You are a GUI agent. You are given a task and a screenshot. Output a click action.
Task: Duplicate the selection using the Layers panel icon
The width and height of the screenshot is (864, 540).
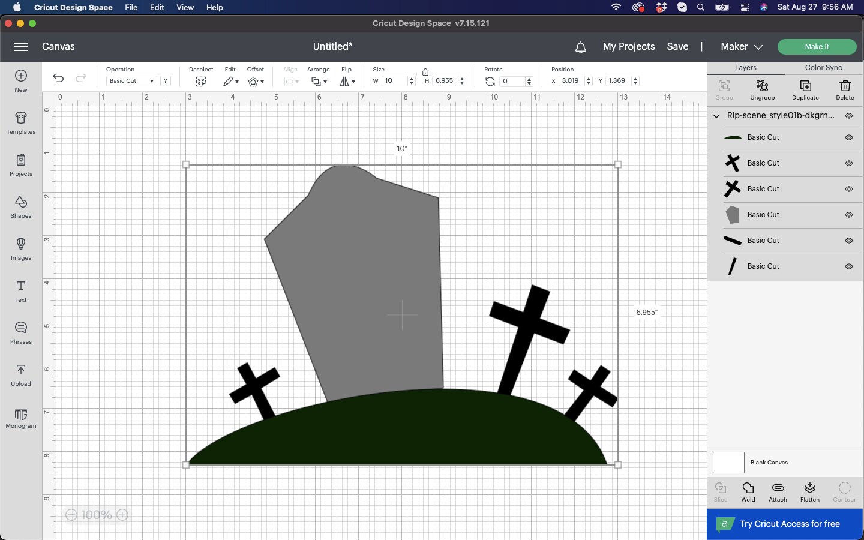pos(805,90)
